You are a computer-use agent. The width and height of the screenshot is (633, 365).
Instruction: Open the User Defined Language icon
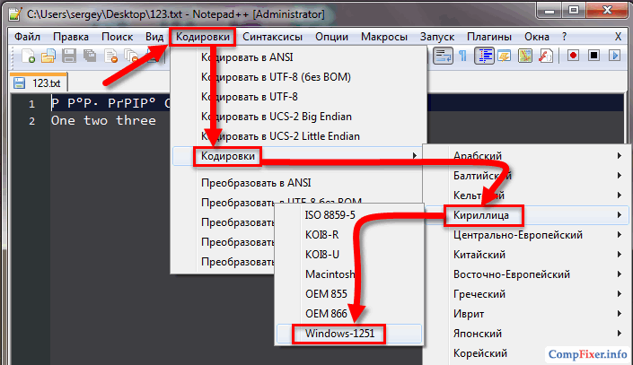[x=505, y=56]
